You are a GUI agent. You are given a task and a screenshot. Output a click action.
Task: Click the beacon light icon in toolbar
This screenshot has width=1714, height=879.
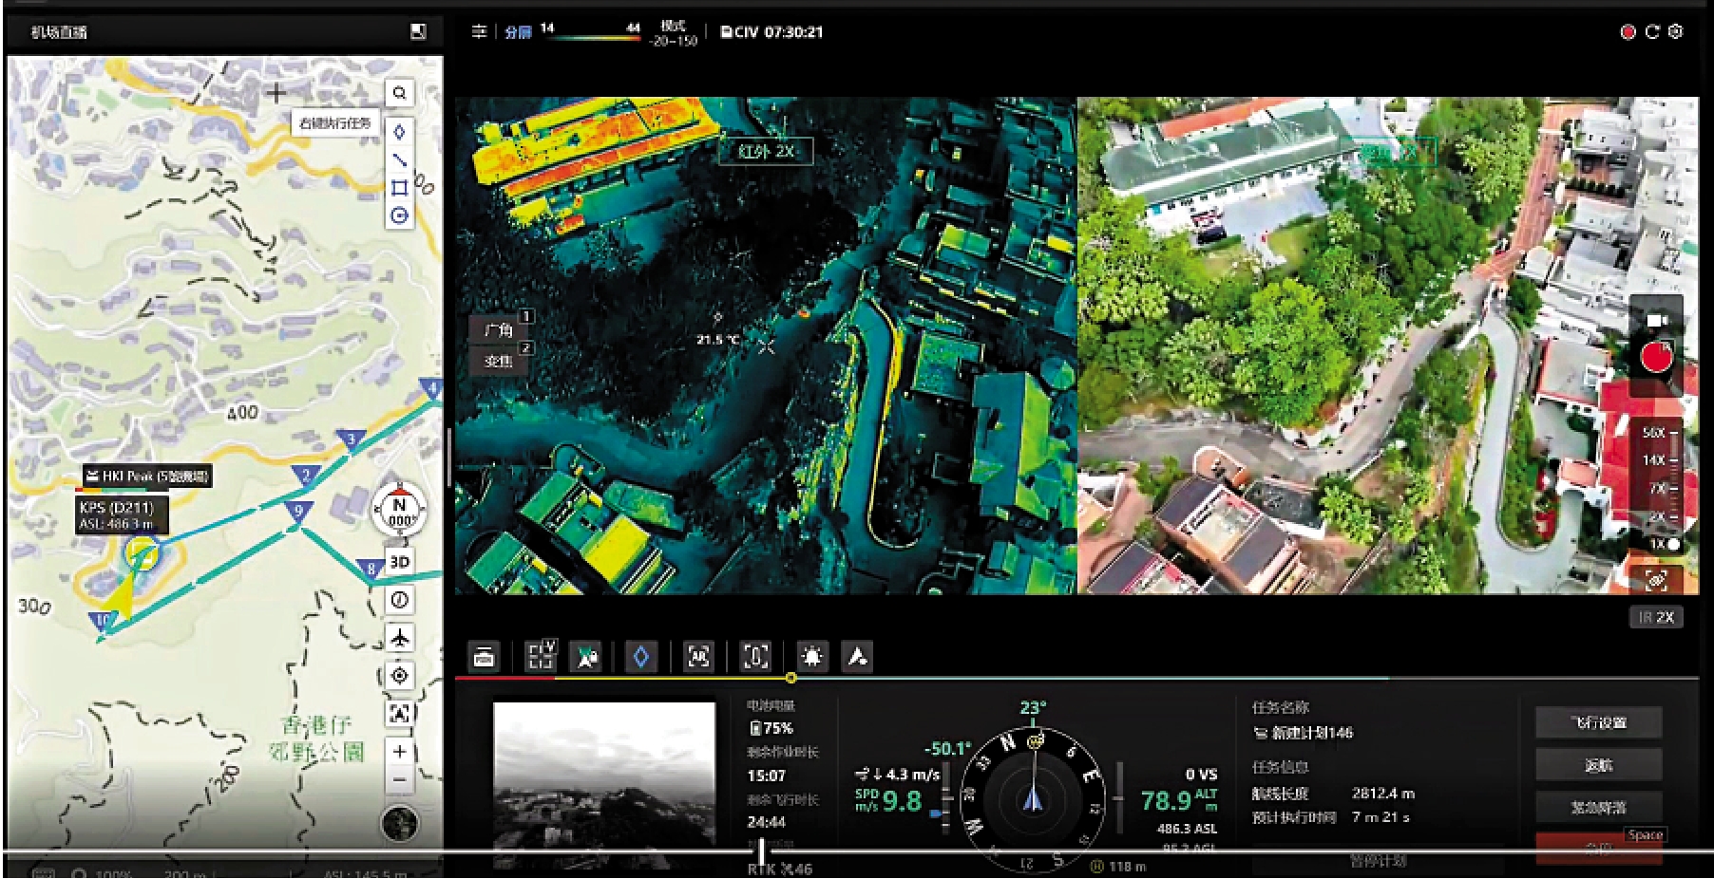coord(811,657)
